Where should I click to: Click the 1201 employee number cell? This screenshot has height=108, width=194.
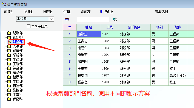click(110, 34)
